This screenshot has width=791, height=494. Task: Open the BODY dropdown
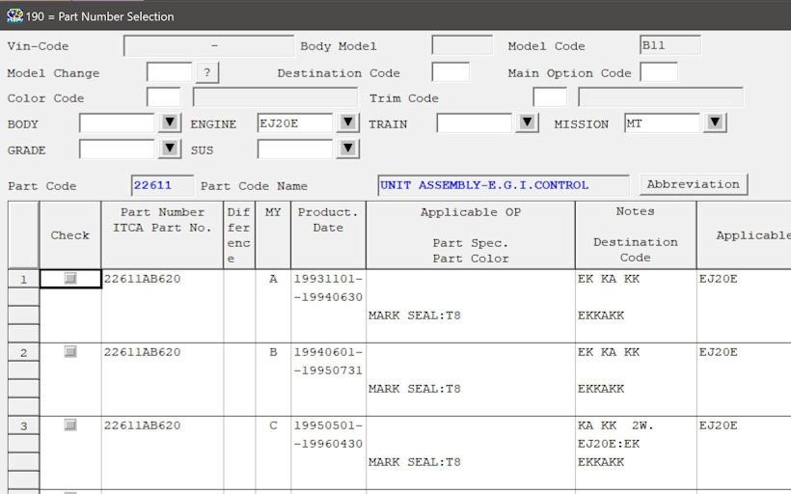170,123
